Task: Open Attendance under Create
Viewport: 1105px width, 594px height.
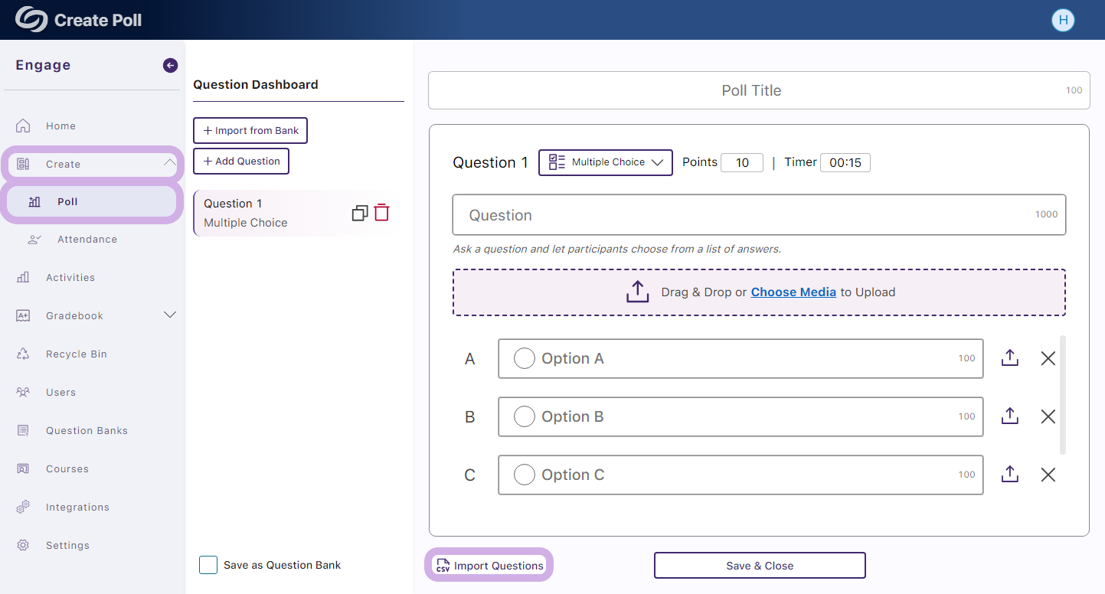Action: click(x=87, y=239)
